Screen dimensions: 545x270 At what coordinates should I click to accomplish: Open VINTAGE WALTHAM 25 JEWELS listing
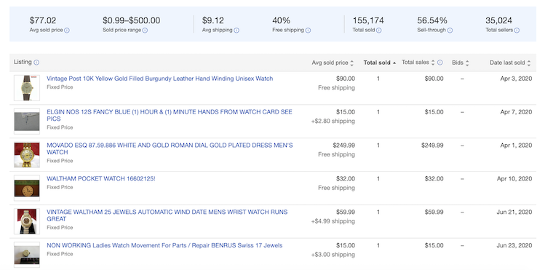(167, 215)
